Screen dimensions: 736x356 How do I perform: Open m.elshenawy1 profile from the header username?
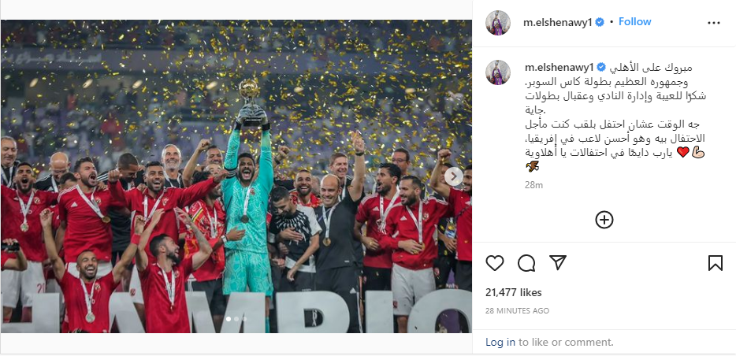pos(558,23)
